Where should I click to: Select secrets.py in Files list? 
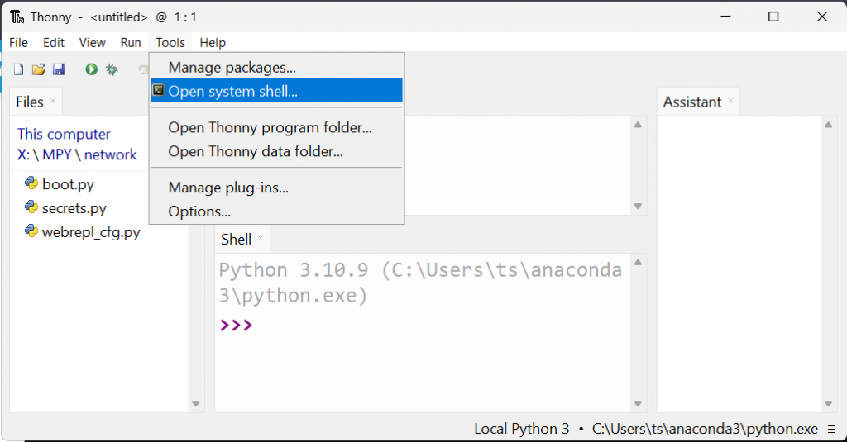tap(74, 207)
